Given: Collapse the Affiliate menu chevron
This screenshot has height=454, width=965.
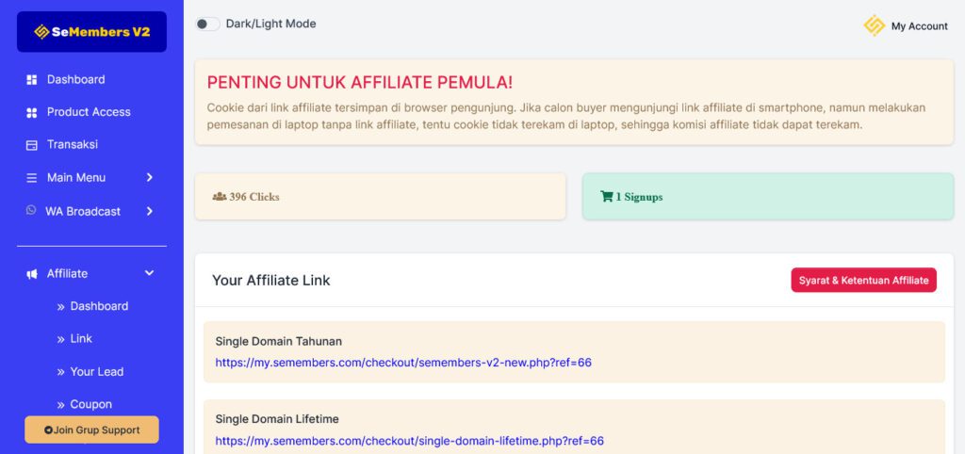Looking at the screenshot, I should pyautogui.click(x=149, y=273).
